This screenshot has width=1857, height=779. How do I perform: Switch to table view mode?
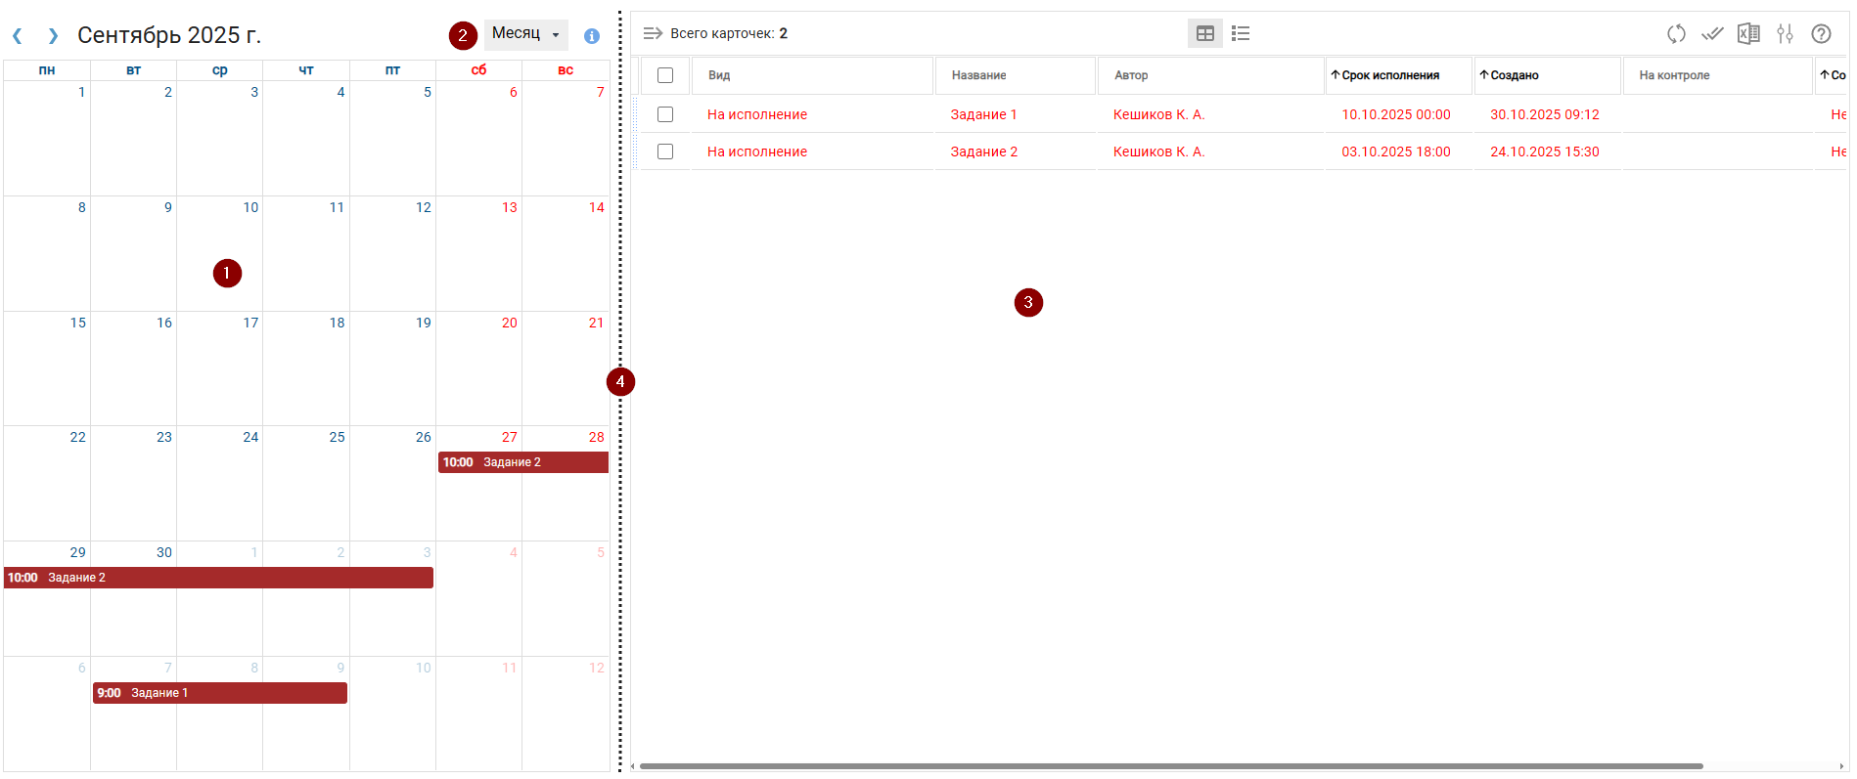[x=1205, y=33]
